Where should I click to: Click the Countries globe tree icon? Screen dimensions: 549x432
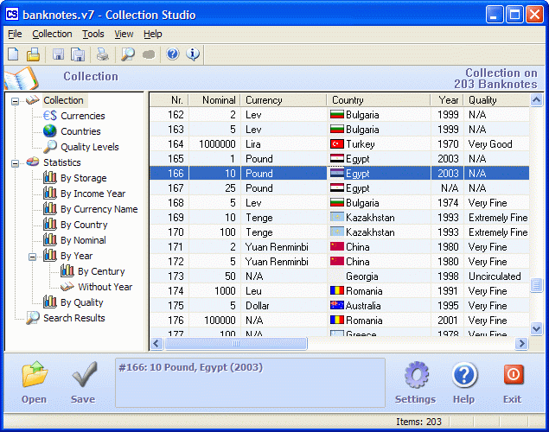point(50,131)
